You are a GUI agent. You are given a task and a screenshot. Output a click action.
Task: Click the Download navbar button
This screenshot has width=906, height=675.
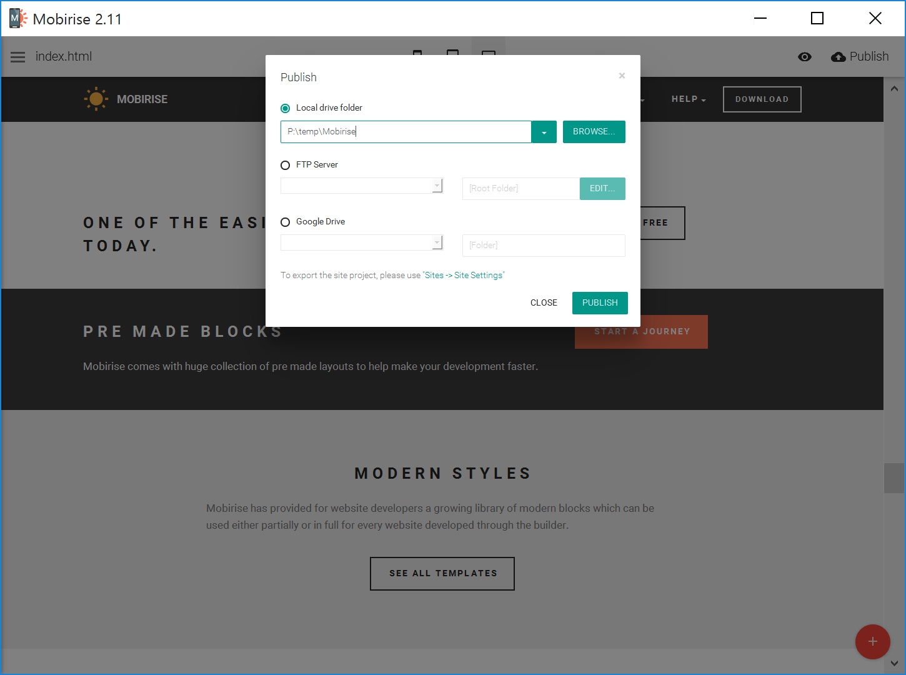pyautogui.click(x=762, y=99)
